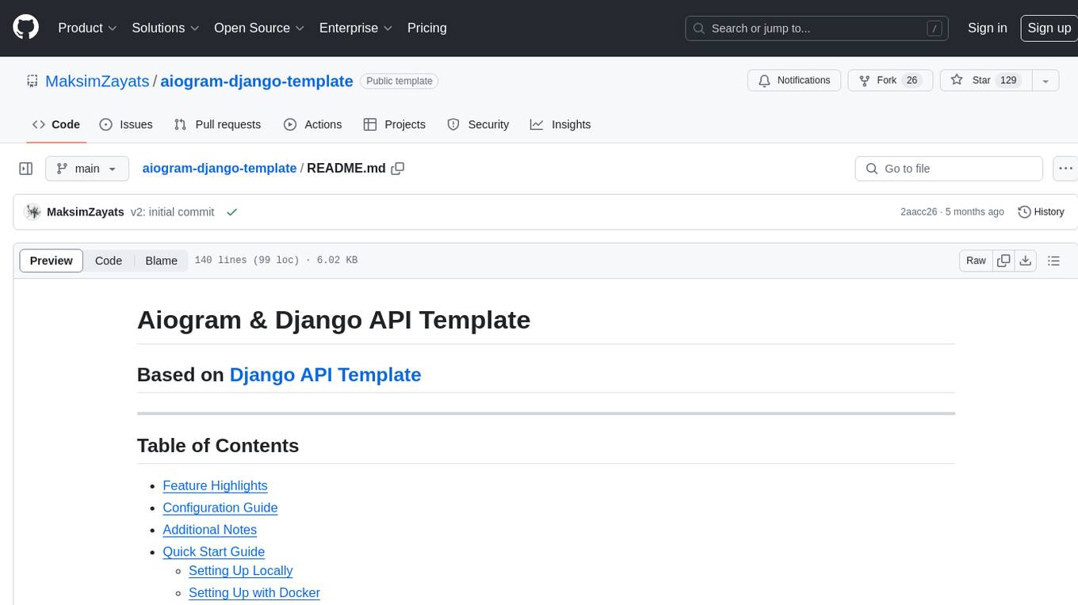
Task: Copy the README.md file path
Action: pos(398,169)
